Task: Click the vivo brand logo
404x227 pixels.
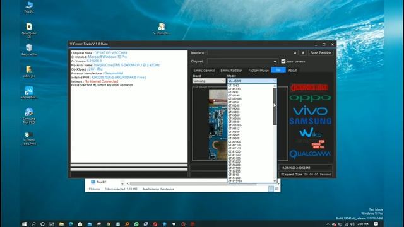Action: tap(310, 111)
